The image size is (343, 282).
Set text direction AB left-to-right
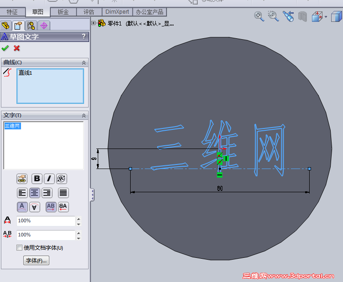(51, 207)
